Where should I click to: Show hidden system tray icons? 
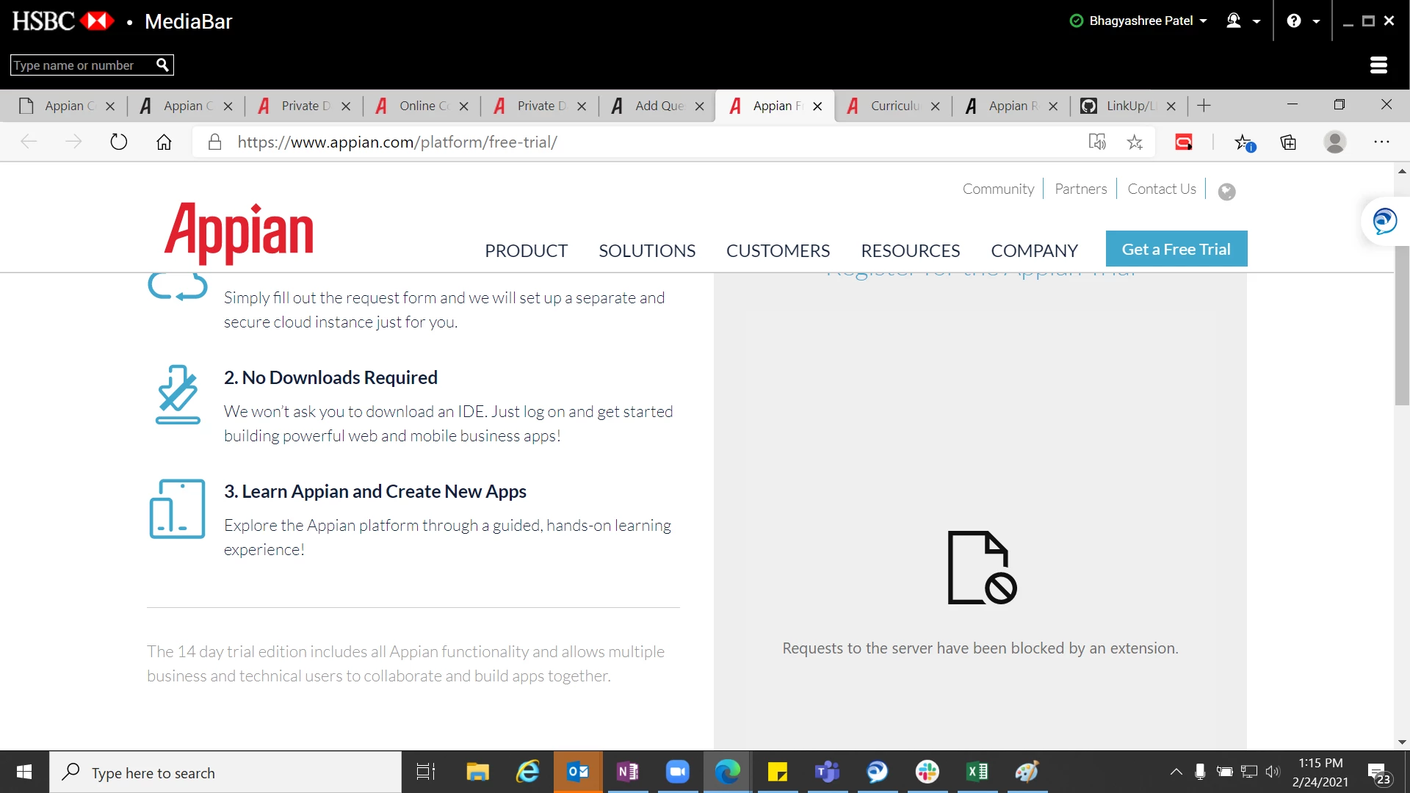pos(1176,772)
